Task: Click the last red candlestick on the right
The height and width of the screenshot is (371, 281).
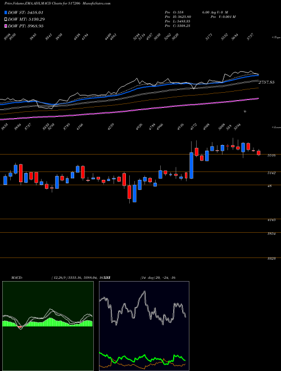Action: (x=259, y=153)
